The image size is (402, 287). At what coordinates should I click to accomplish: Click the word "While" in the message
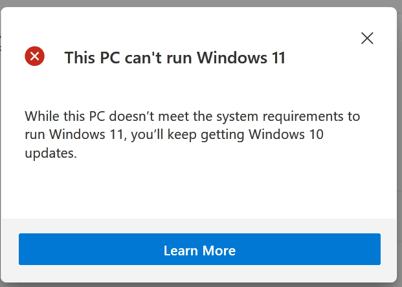pyautogui.click(x=40, y=117)
